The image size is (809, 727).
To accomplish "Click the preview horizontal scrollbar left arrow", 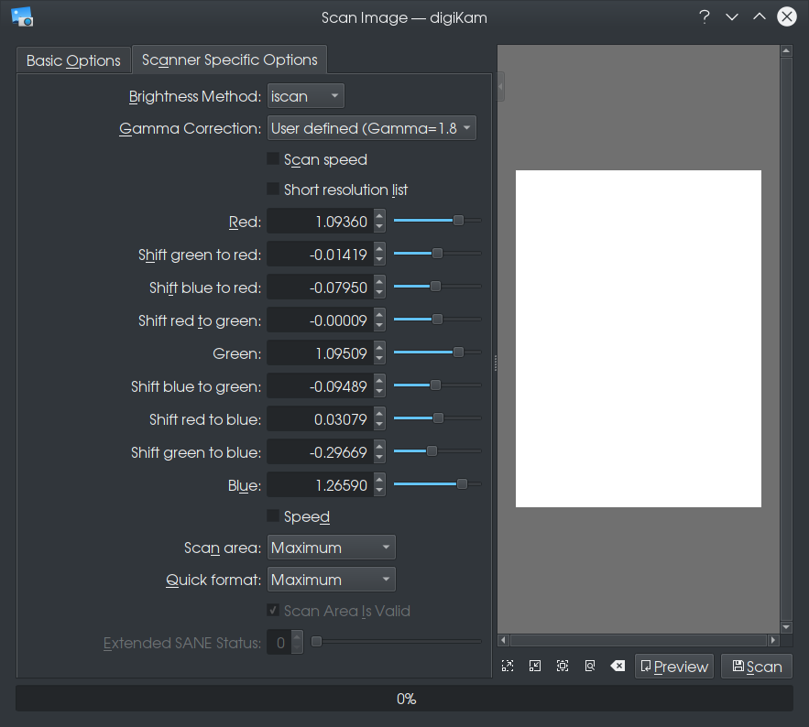I will click(504, 640).
